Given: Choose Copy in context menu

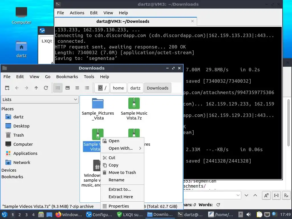Looking at the screenshot, I should pyautogui.click(x=122, y=165).
